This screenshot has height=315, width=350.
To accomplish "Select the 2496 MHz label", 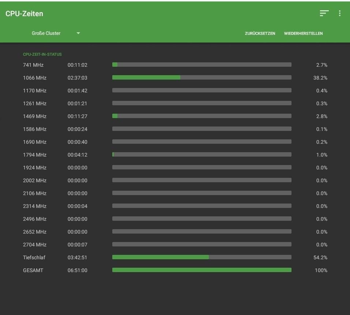I will click(x=35, y=219).
